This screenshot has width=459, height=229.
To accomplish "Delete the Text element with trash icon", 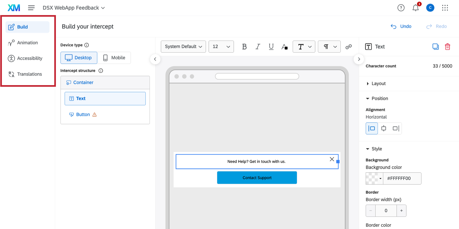I will 447,47.
